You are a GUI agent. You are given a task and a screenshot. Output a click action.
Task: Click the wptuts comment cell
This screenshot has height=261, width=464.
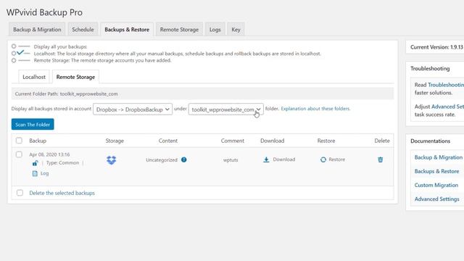point(231,159)
